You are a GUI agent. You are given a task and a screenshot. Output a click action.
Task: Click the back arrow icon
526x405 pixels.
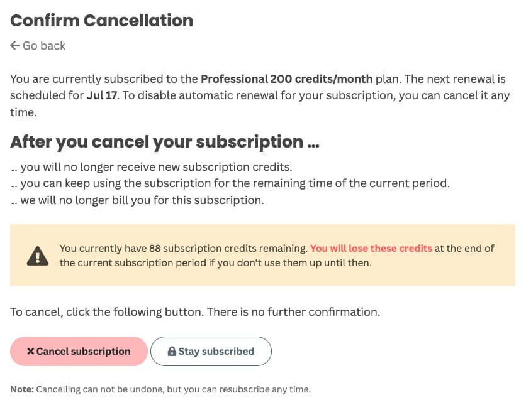point(15,46)
